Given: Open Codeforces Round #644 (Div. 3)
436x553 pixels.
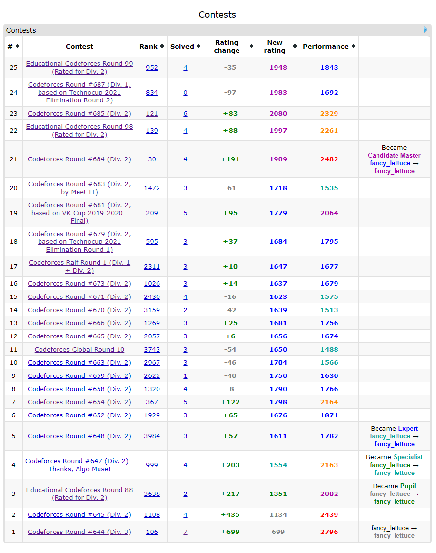Looking at the screenshot, I should point(79,532).
